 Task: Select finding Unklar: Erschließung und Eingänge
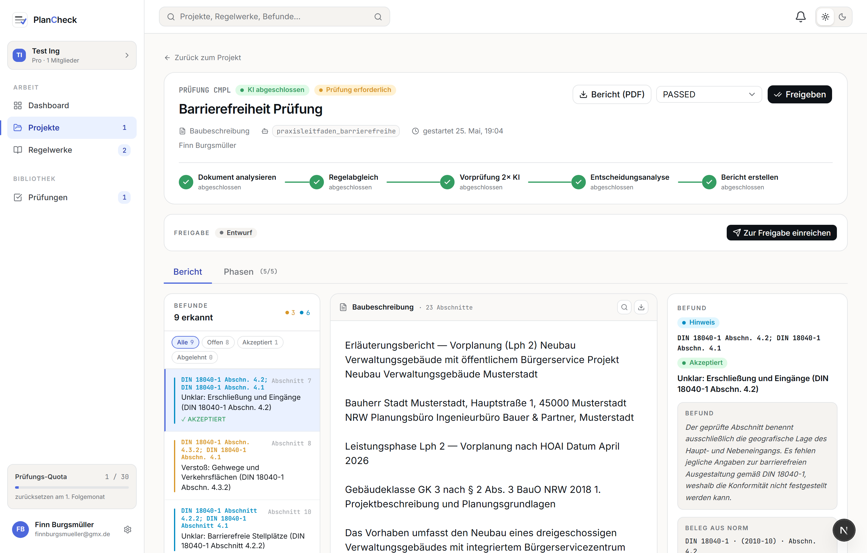point(242,400)
